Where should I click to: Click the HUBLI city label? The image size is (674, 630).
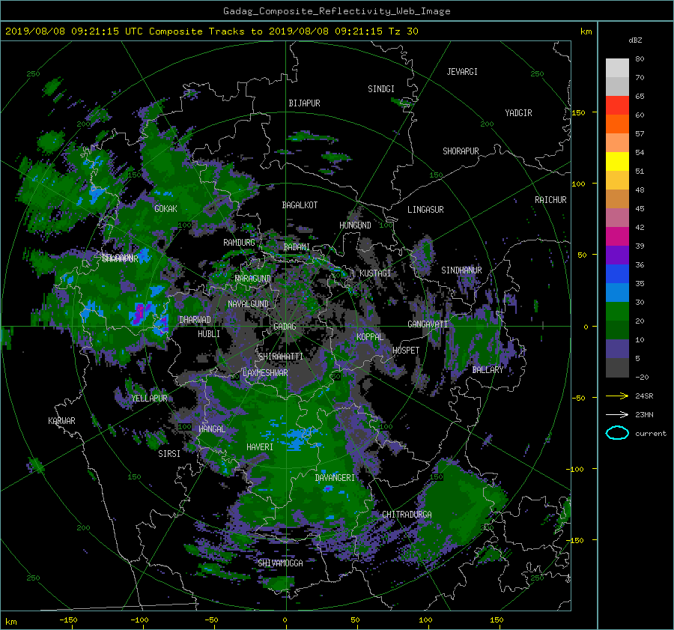coord(209,334)
